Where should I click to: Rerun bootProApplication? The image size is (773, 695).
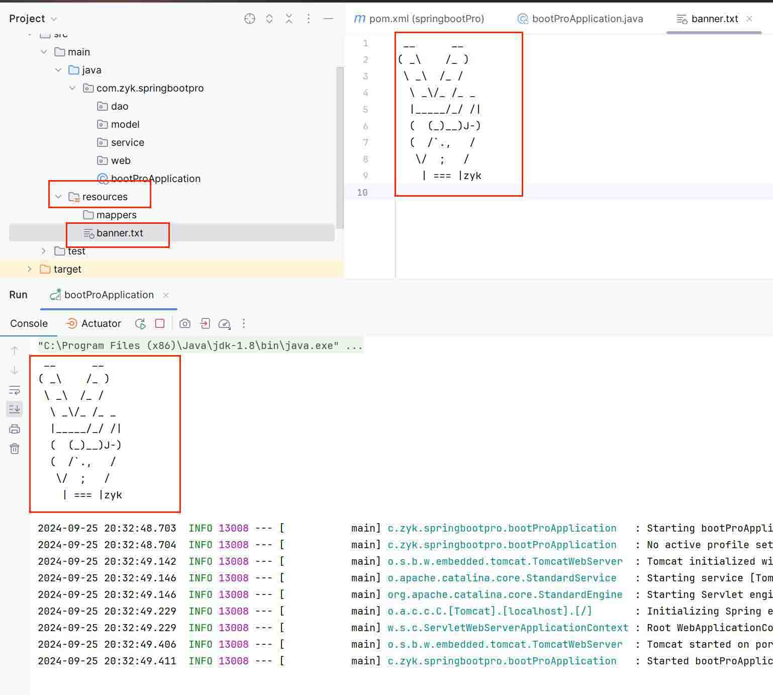(140, 323)
